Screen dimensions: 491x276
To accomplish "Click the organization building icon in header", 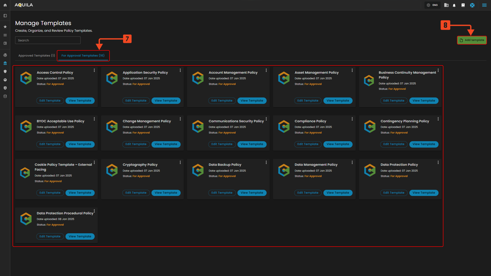I will 446,5.
